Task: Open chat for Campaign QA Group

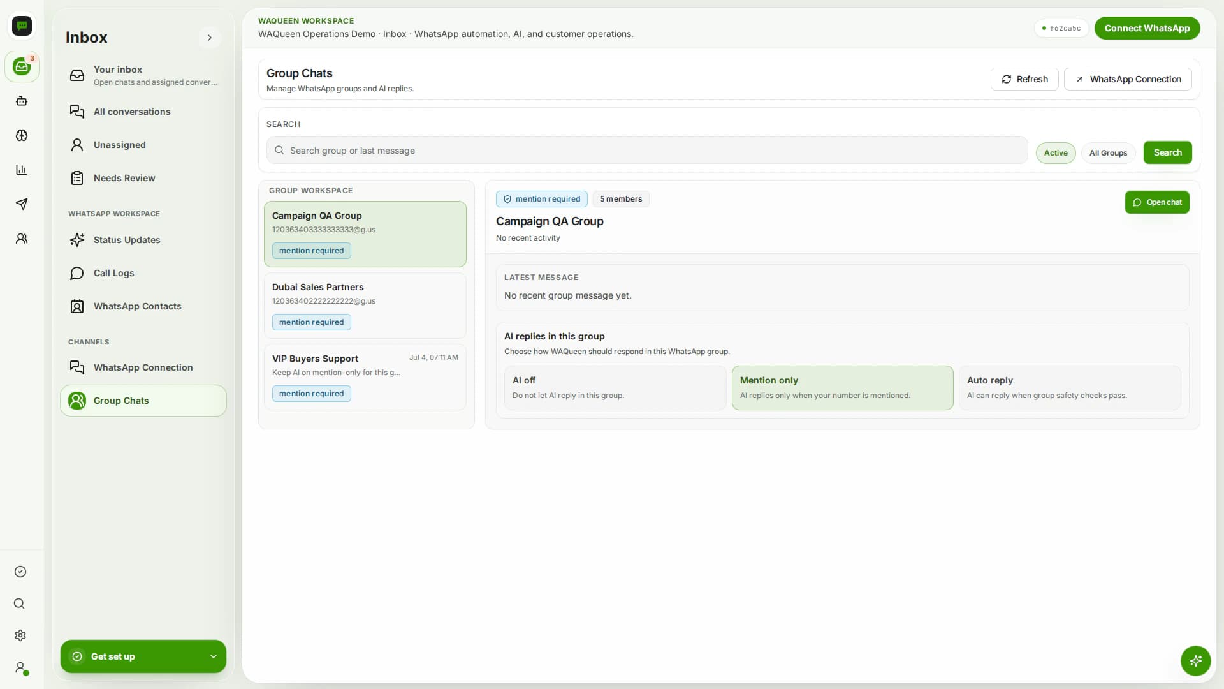Action: point(1157,202)
